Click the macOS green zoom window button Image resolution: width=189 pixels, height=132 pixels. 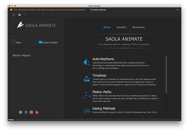tap(15, 6)
